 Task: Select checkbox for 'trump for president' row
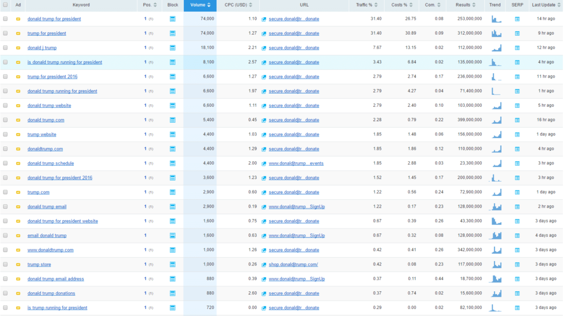[6, 33]
